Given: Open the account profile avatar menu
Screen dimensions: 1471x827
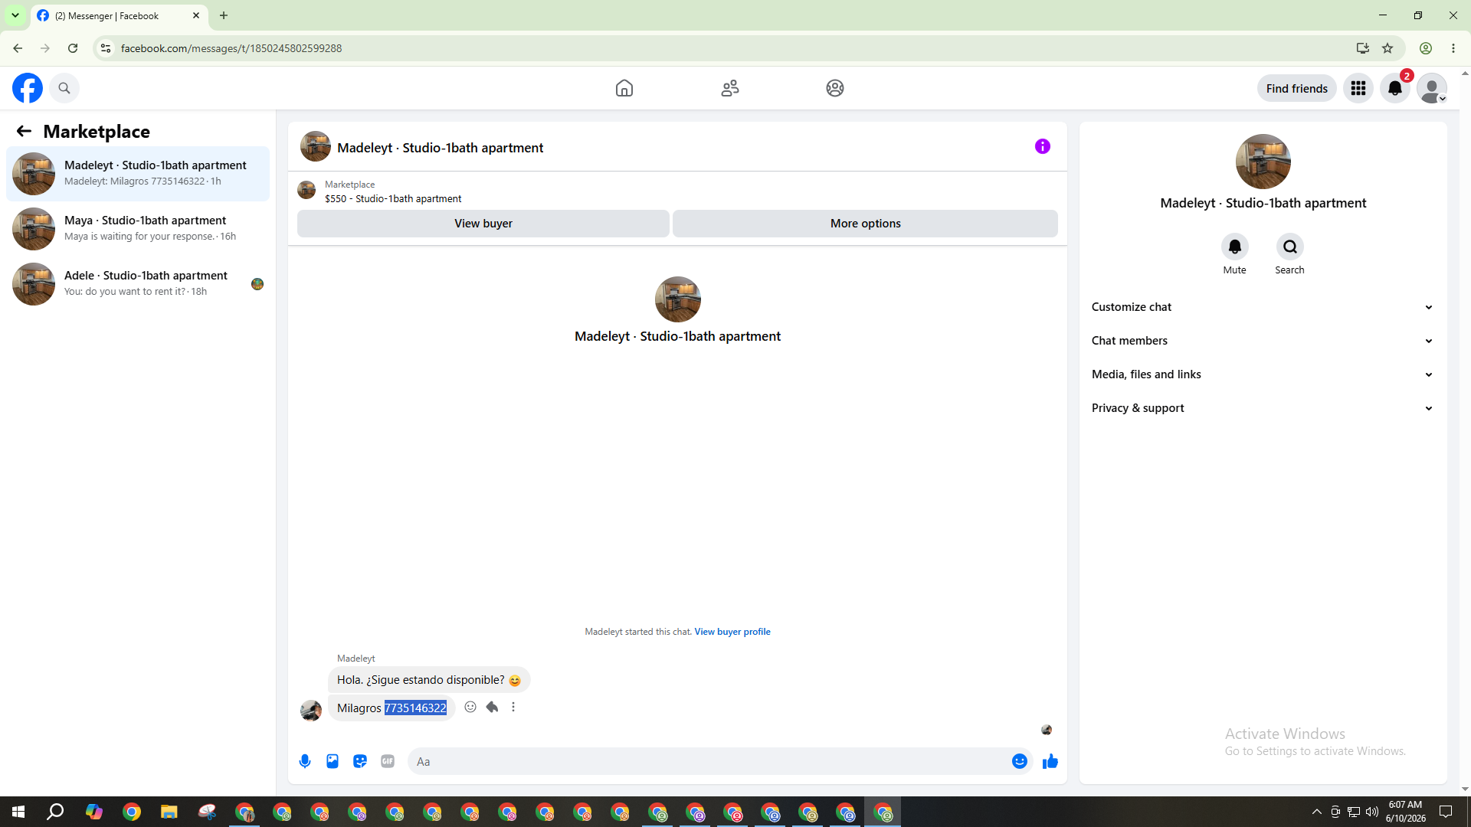Looking at the screenshot, I should point(1432,88).
